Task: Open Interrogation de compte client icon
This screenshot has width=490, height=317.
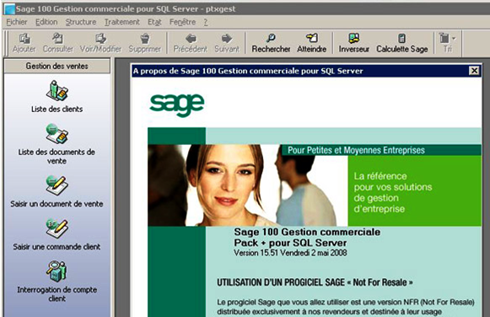Action: tap(57, 271)
